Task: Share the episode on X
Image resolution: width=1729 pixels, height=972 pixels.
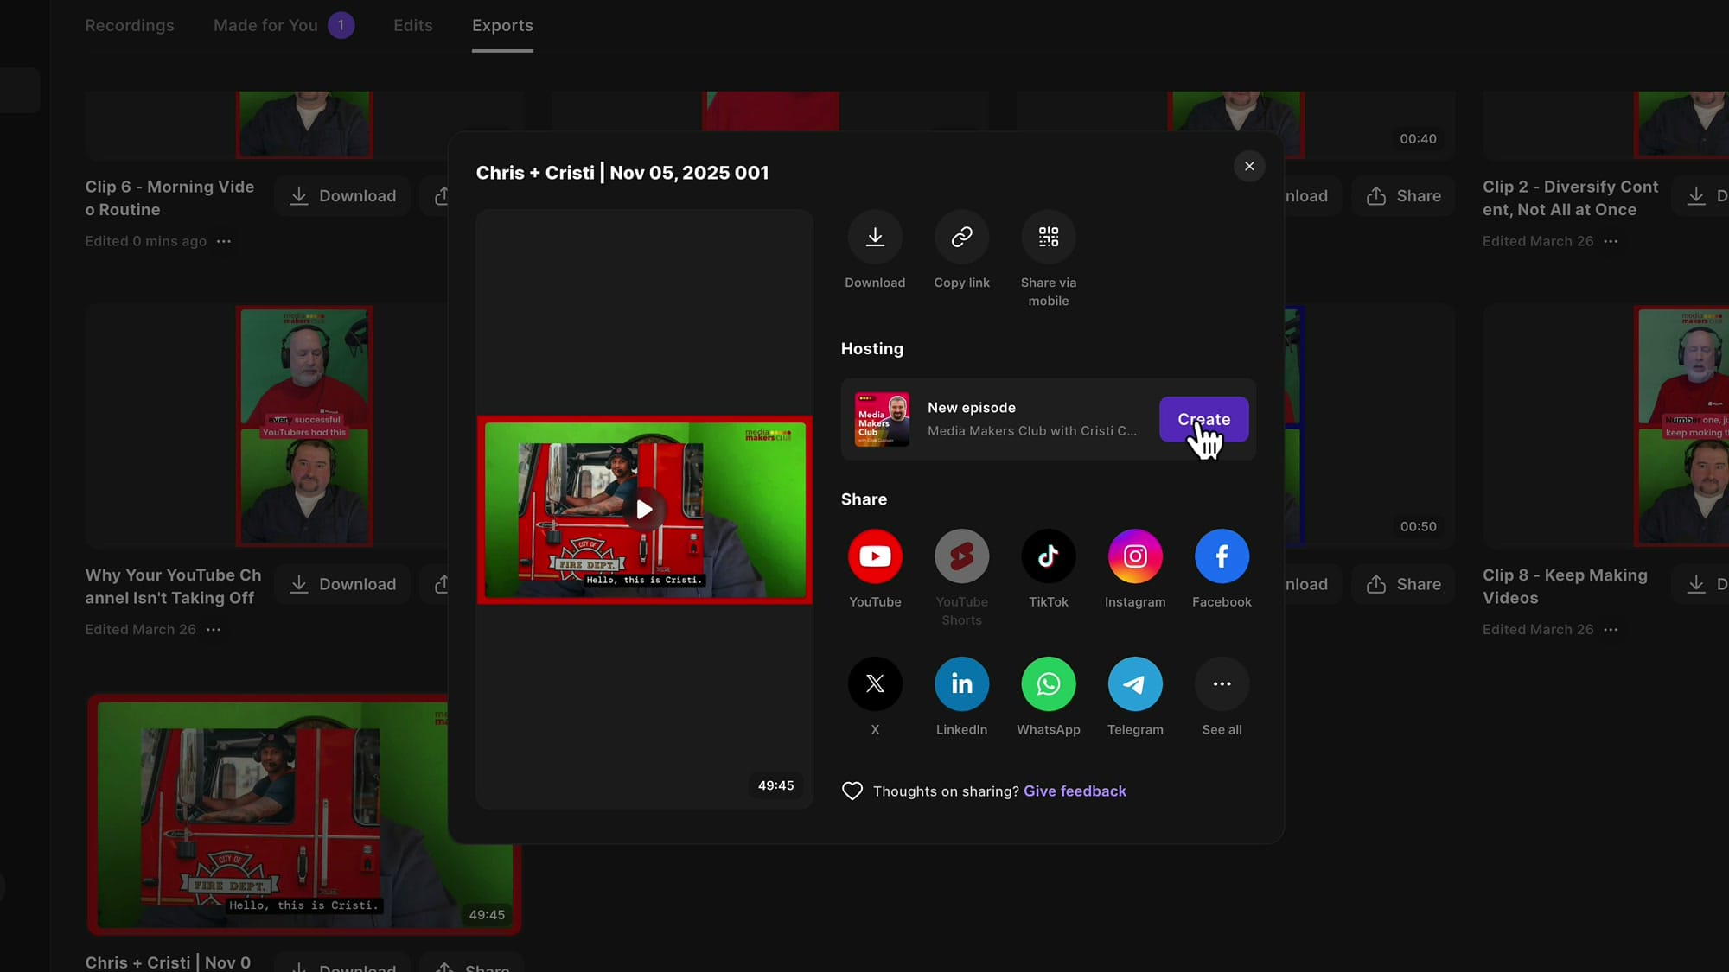Action: click(875, 683)
